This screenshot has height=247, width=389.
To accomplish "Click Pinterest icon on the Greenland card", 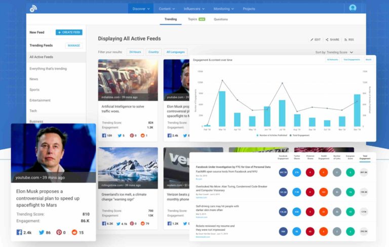I will point(132,223).
